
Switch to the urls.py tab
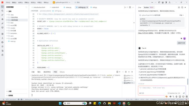[94, 7]
